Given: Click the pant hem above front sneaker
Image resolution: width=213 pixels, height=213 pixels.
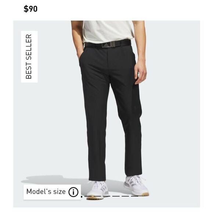Looking at the screenshot, I should coord(97,178).
